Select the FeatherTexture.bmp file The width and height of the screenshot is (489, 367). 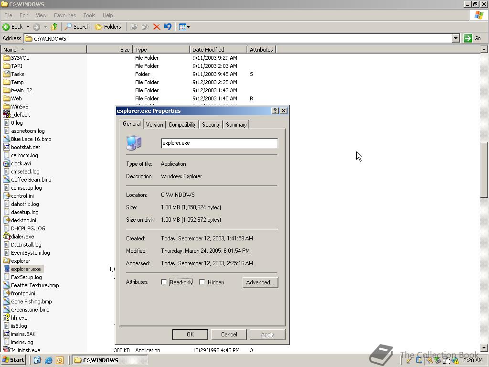coord(35,285)
